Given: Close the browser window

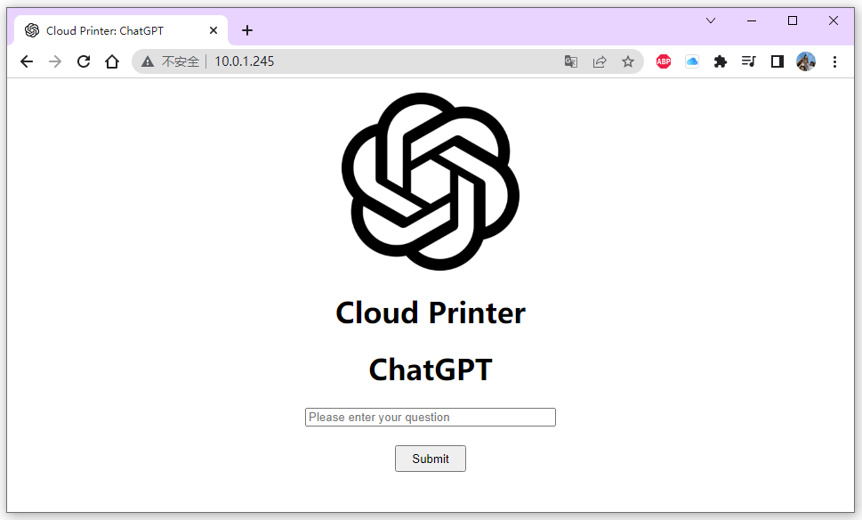Looking at the screenshot, I should (x=834, y=20).
